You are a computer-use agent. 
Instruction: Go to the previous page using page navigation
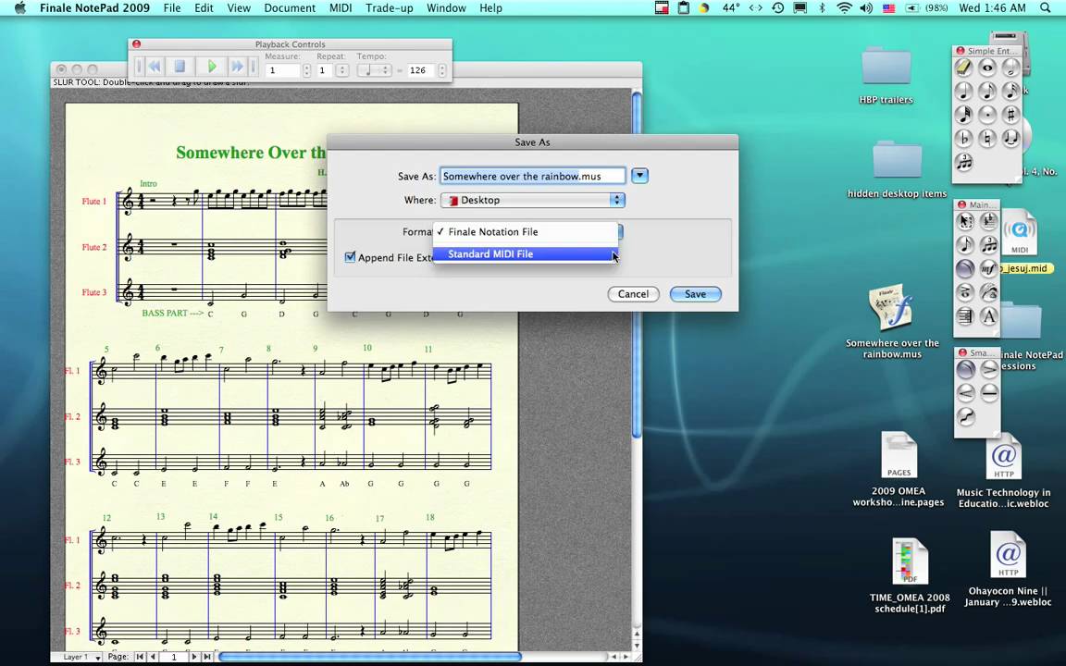pos(153,657)
